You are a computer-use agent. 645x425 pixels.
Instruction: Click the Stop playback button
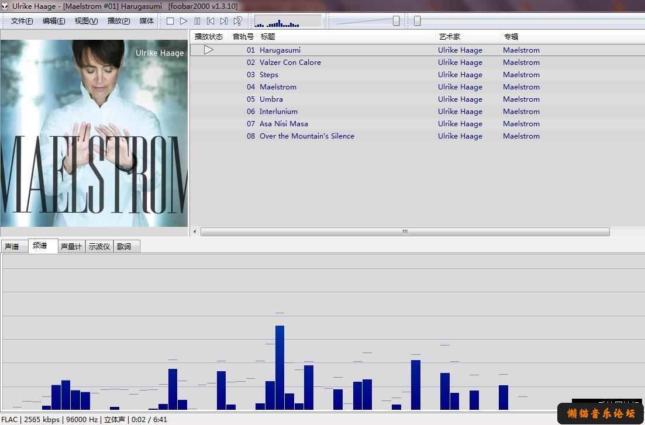(x=170, y=21)
